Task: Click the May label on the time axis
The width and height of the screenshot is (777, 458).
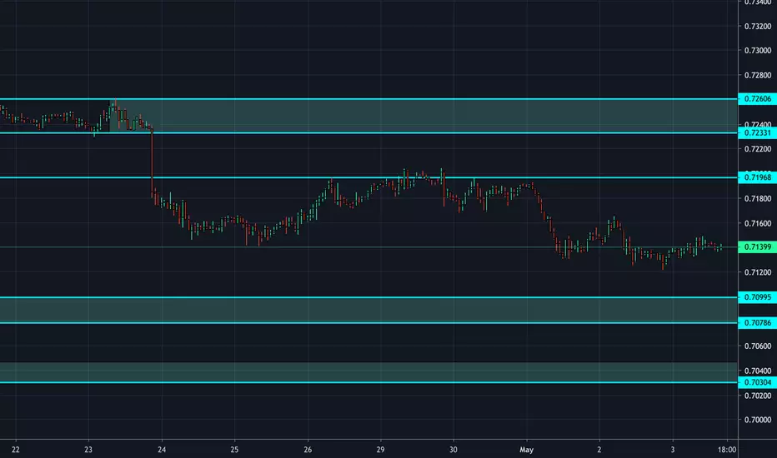Action: tap(526, 450)
